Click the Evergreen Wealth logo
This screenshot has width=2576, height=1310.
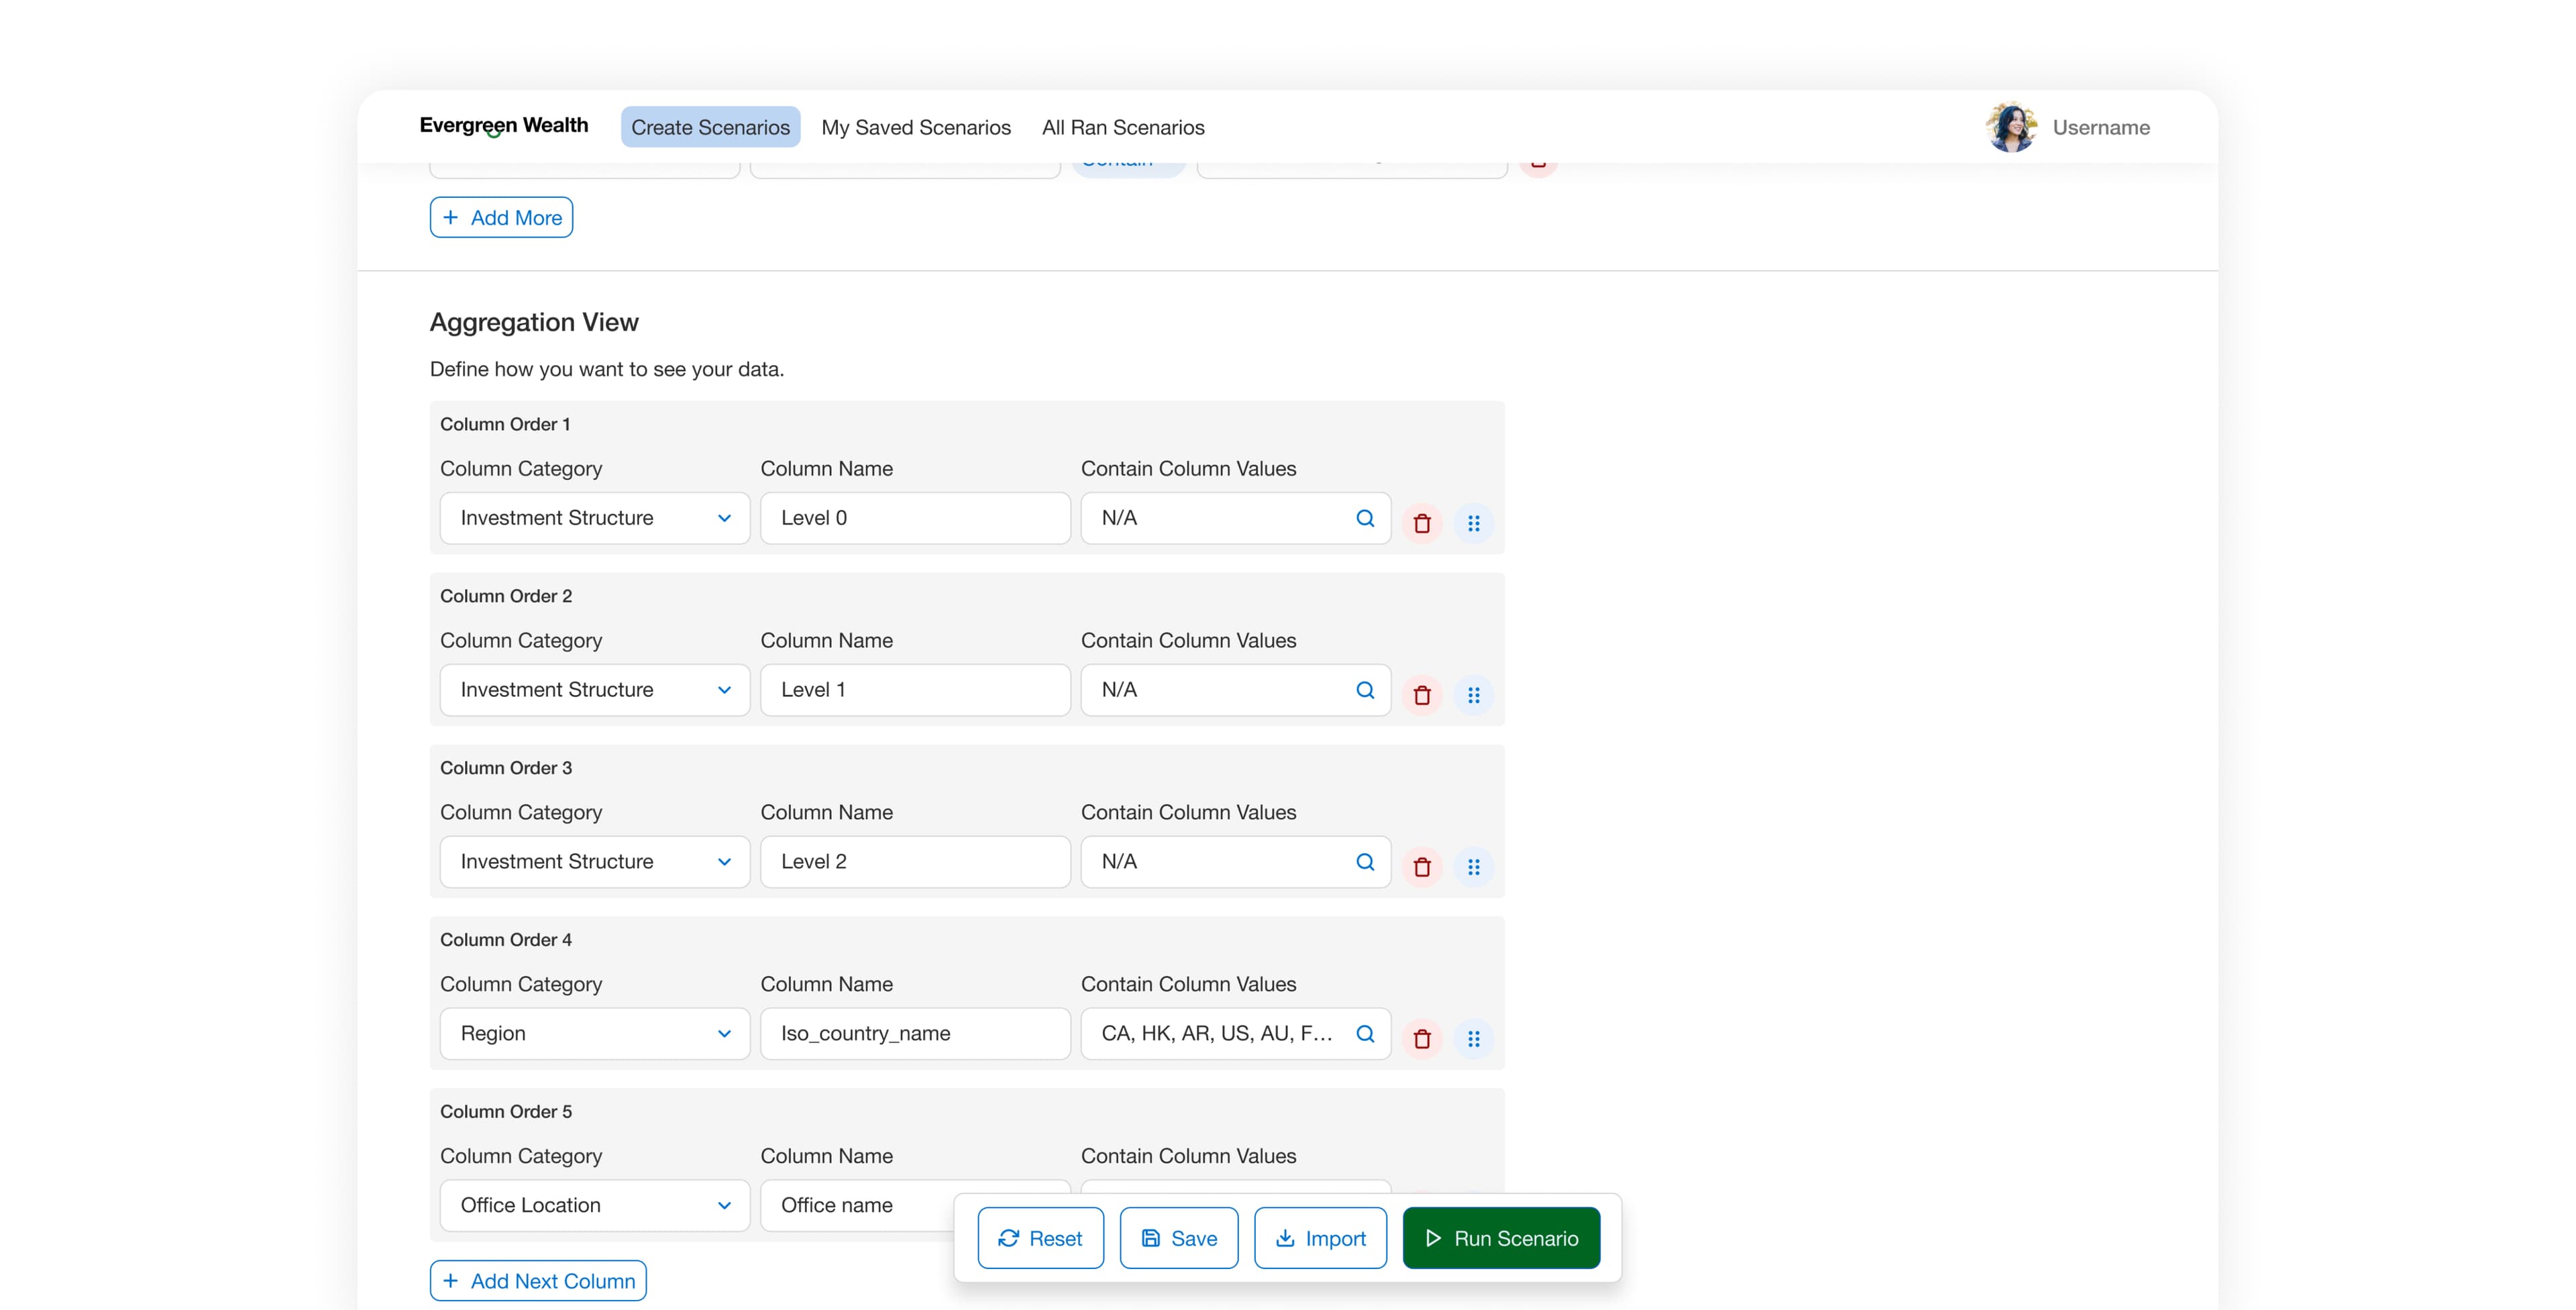[504, 126]
